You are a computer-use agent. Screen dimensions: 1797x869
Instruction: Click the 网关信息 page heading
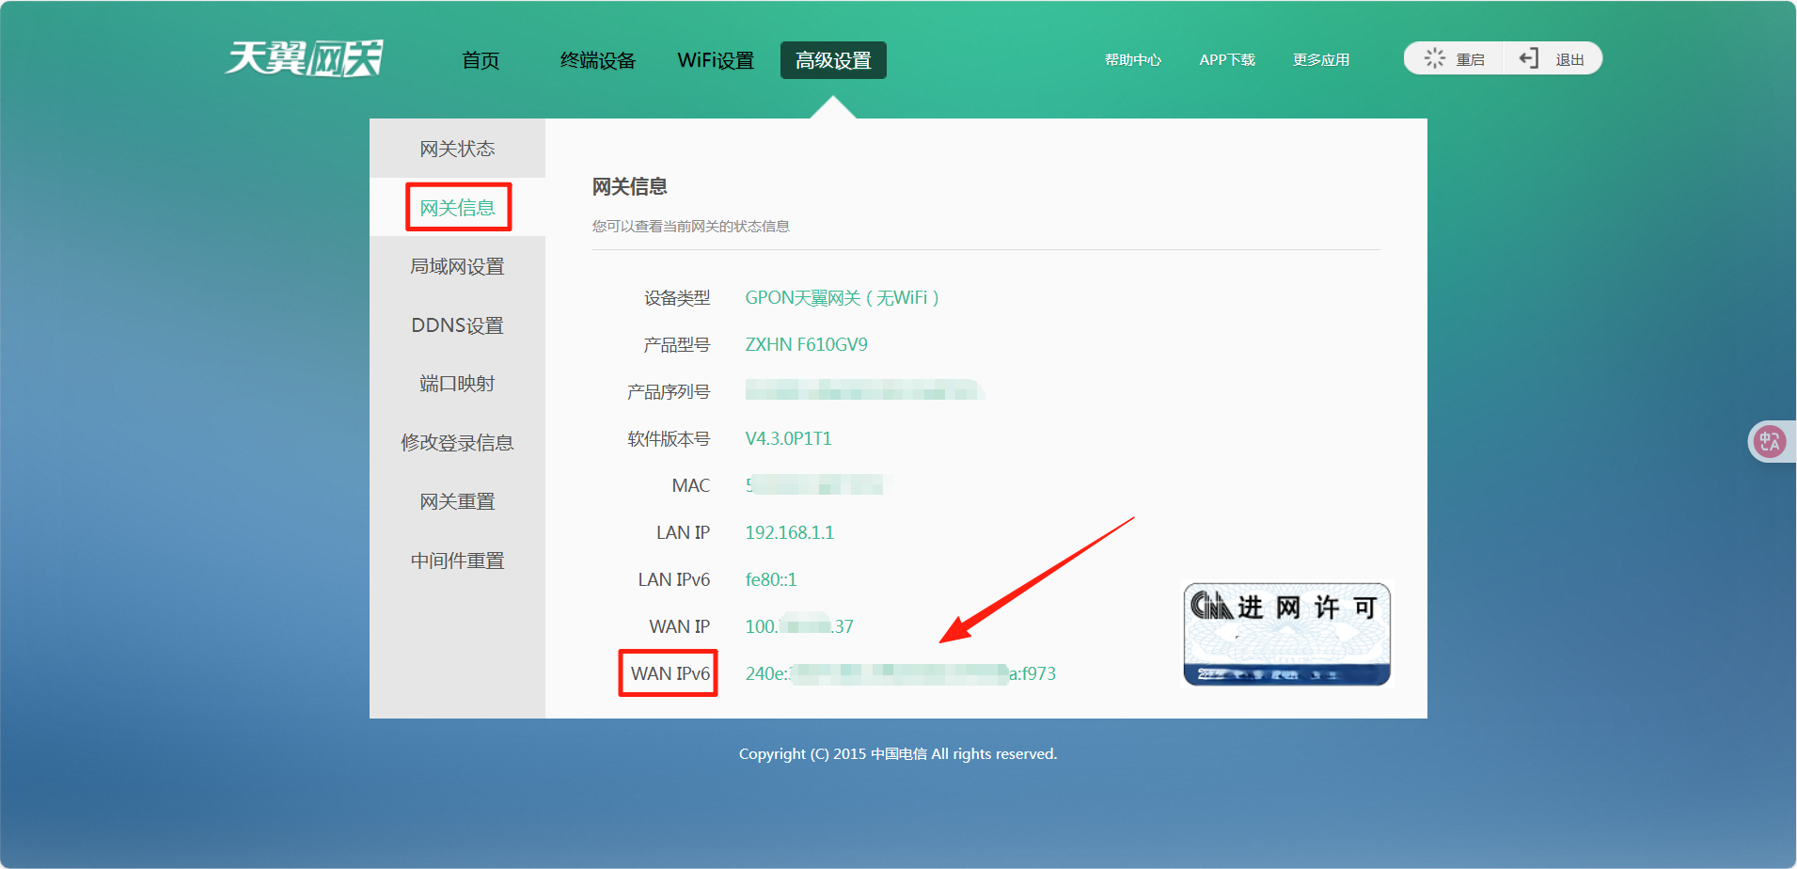pos(629,186)
